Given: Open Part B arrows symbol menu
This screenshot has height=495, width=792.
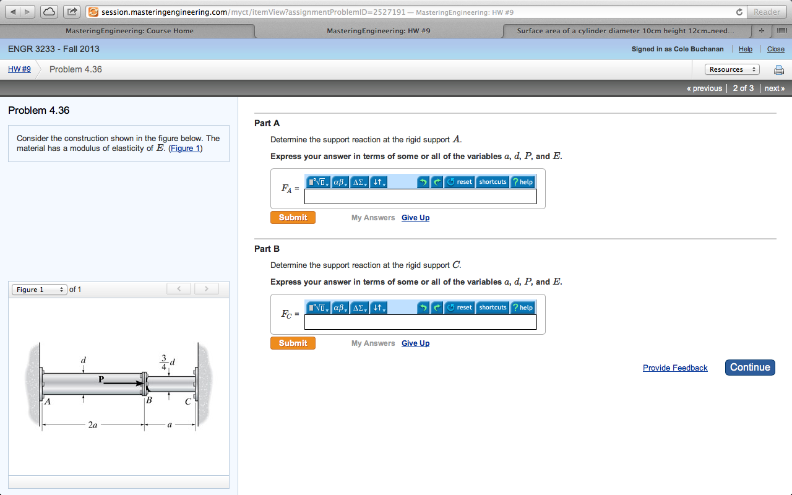Looking at the screenshot, I should (x=379, y=308).
